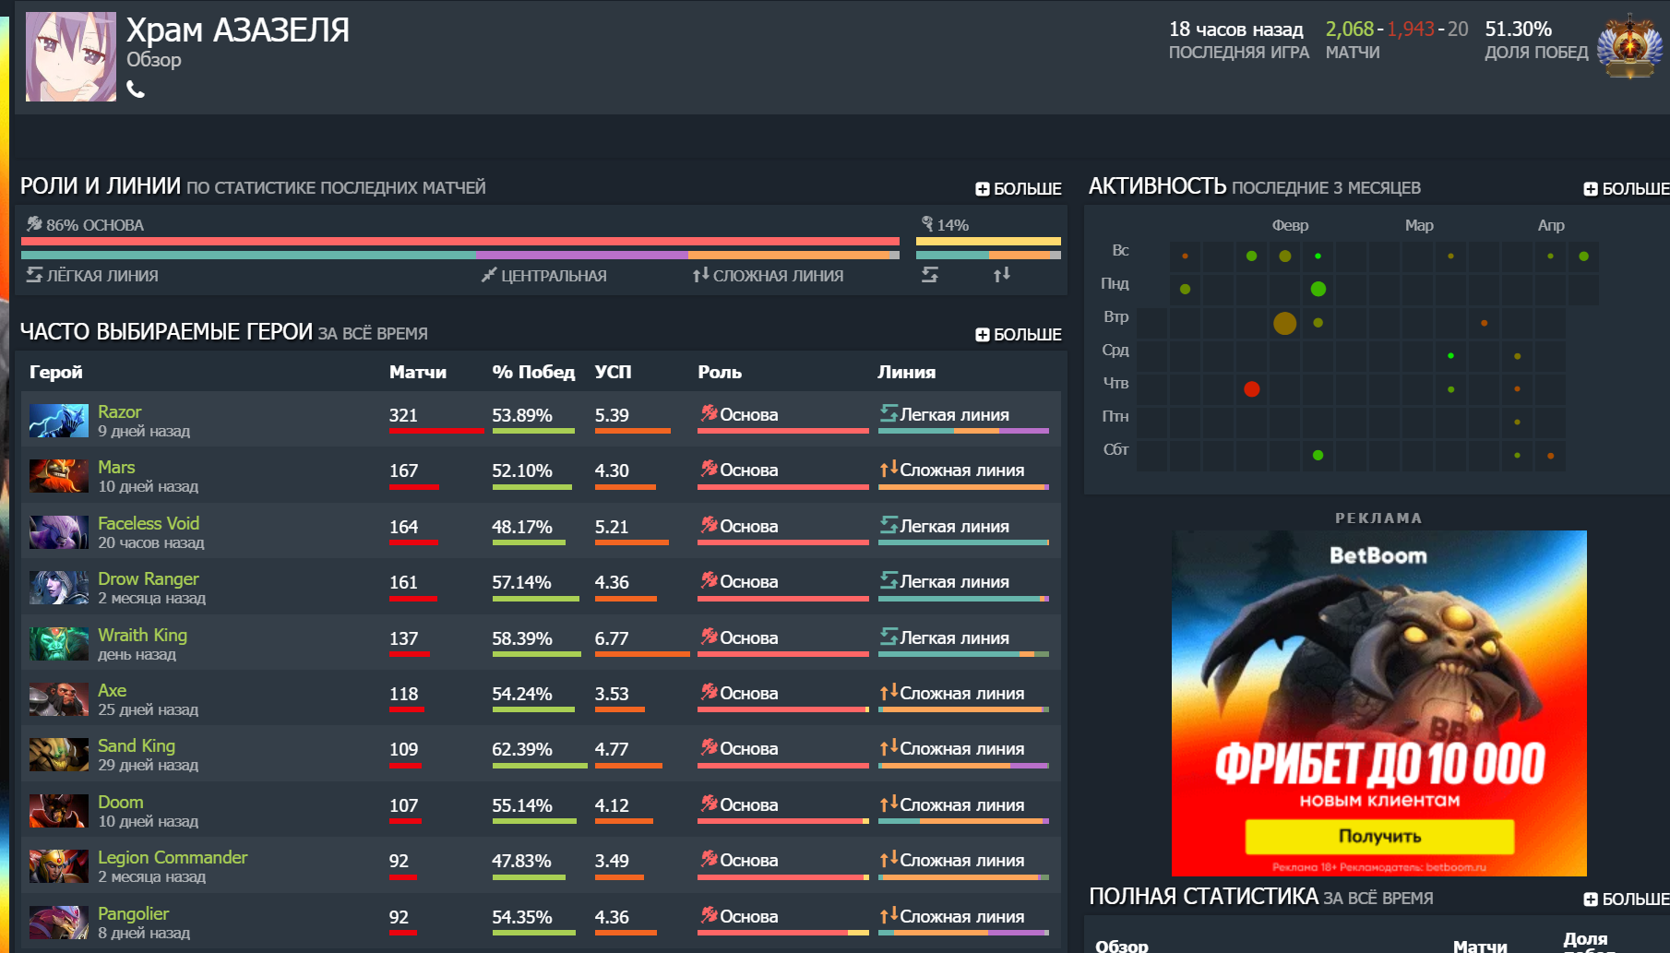Viewport: 1670px width, 953px height.
Task: Click the Герой column header
Action: pyautogui.click(x=56, y=372)
